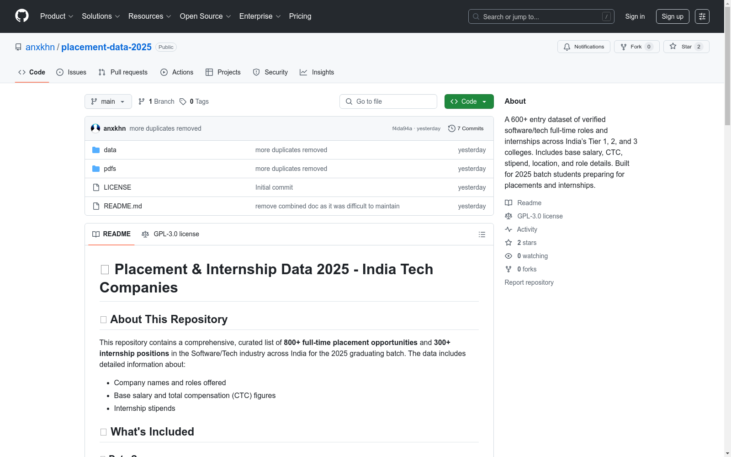Screen dimensions: 731x457
Task: Open the main branch selector dropdown
Action: (x=108, y=101)
